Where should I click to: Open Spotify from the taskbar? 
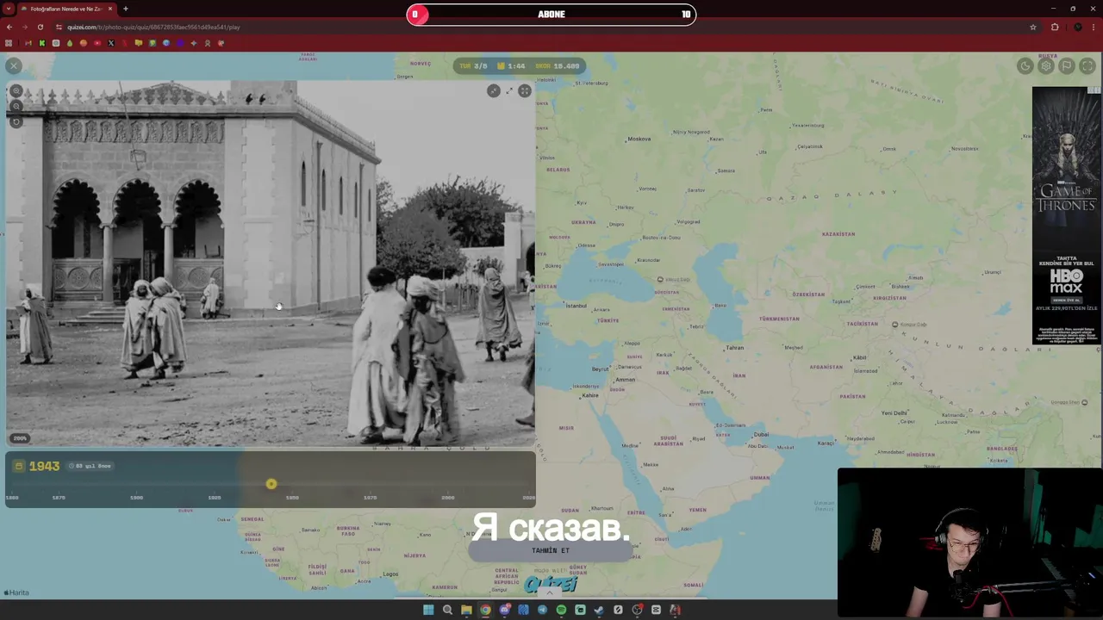click(x=561, y=610)
